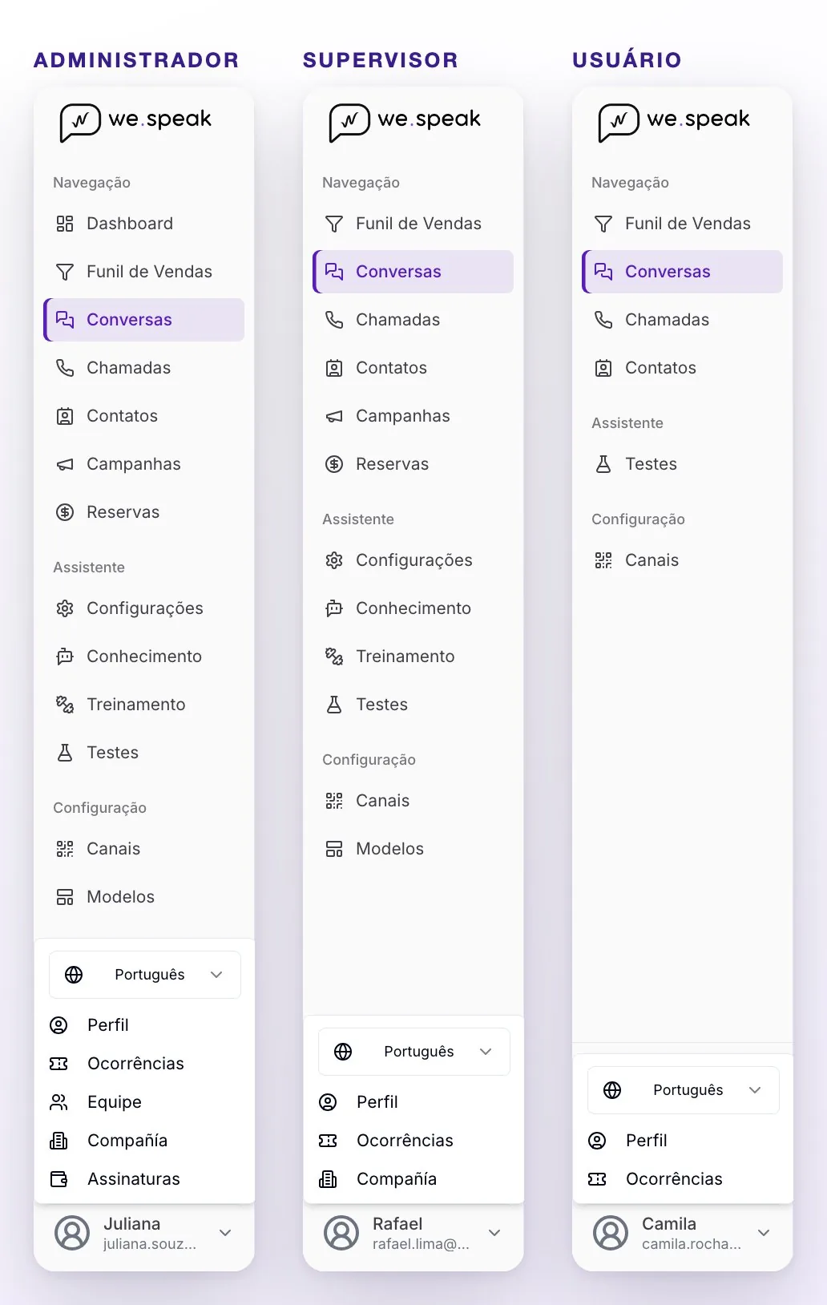Open Perfil link in Administrador sidebar
The height and width of the screenshot is (1305, 827).
point(144,1025)
